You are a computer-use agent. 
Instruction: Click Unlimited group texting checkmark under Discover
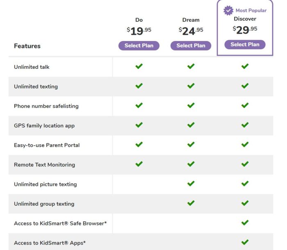tap(245, 203)
